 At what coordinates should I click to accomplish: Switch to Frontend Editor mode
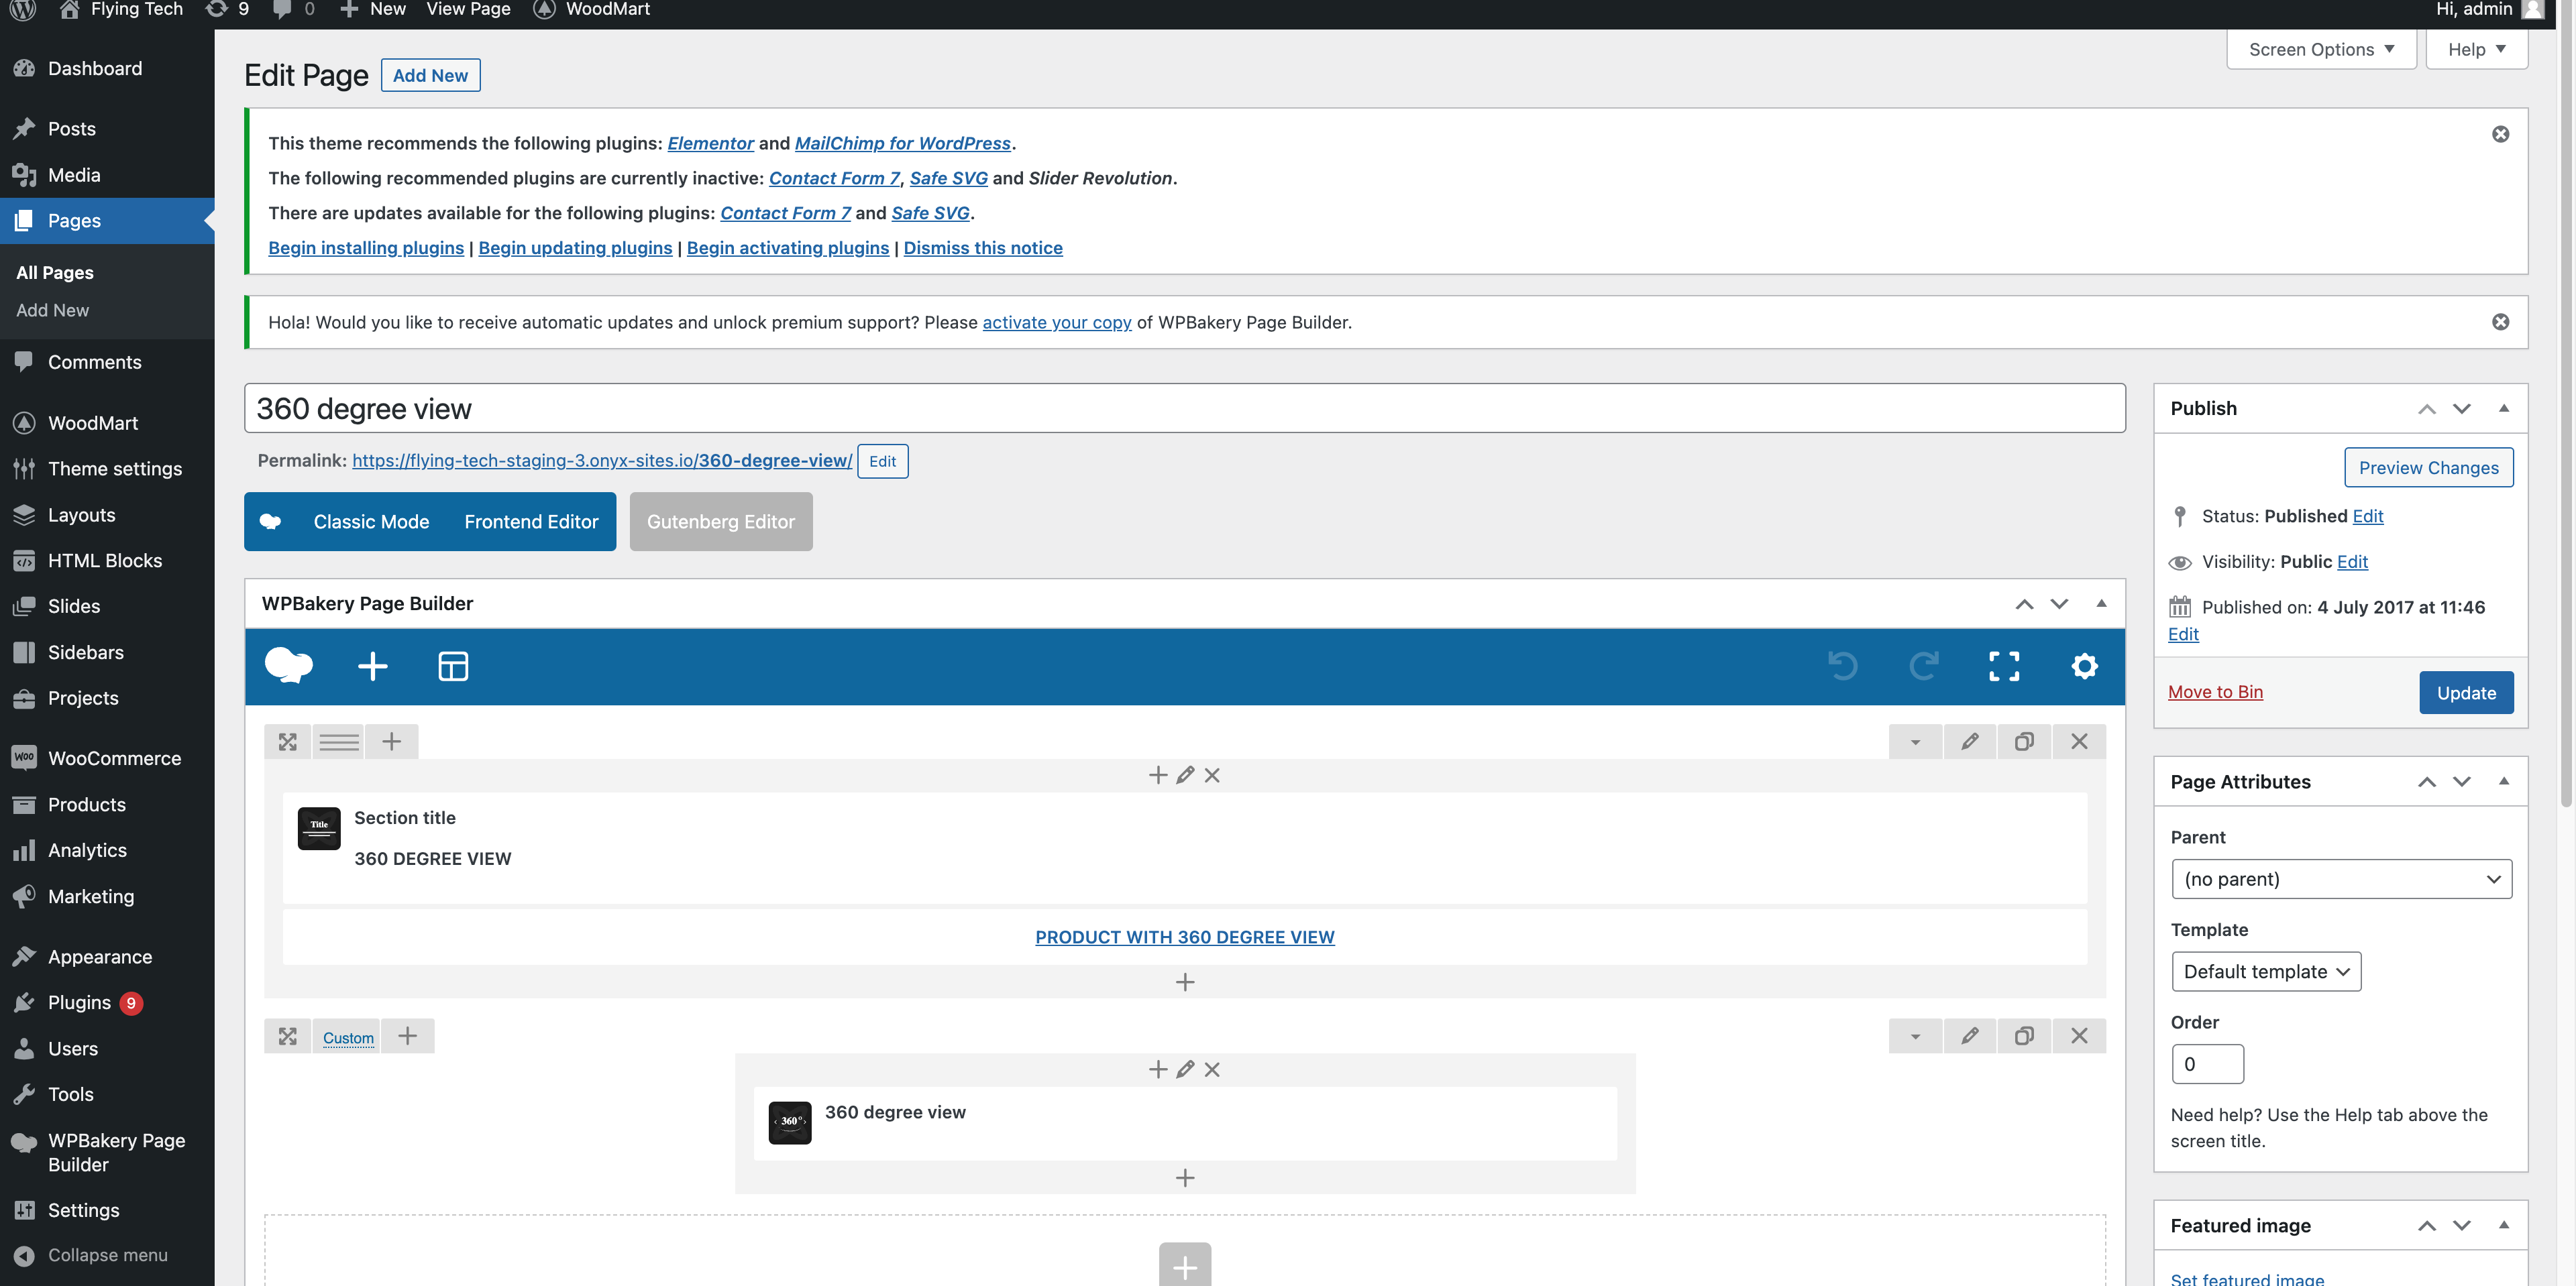coord(531,522)
